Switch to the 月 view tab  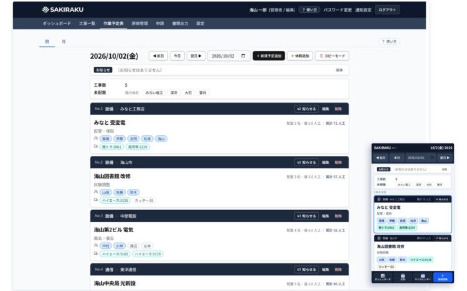64,41
